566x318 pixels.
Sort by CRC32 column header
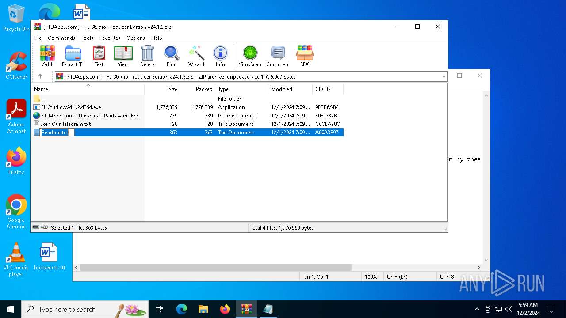click(x=328, y=89)
